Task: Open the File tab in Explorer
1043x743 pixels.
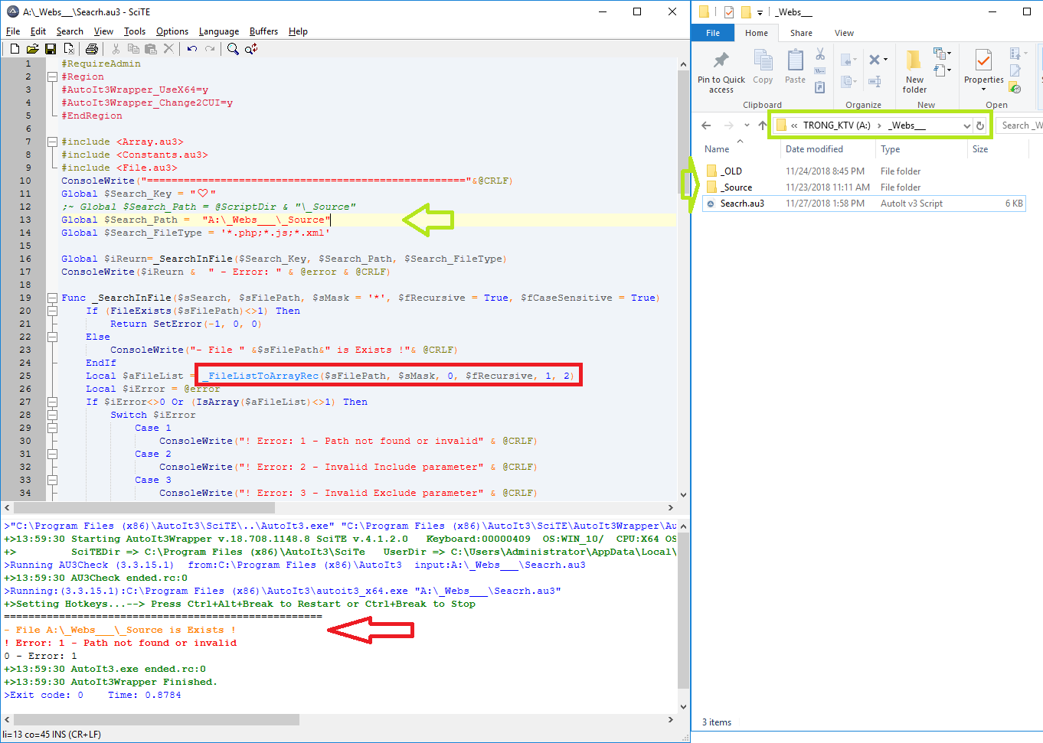Action: pyautogui.click(x=713, y=33)
